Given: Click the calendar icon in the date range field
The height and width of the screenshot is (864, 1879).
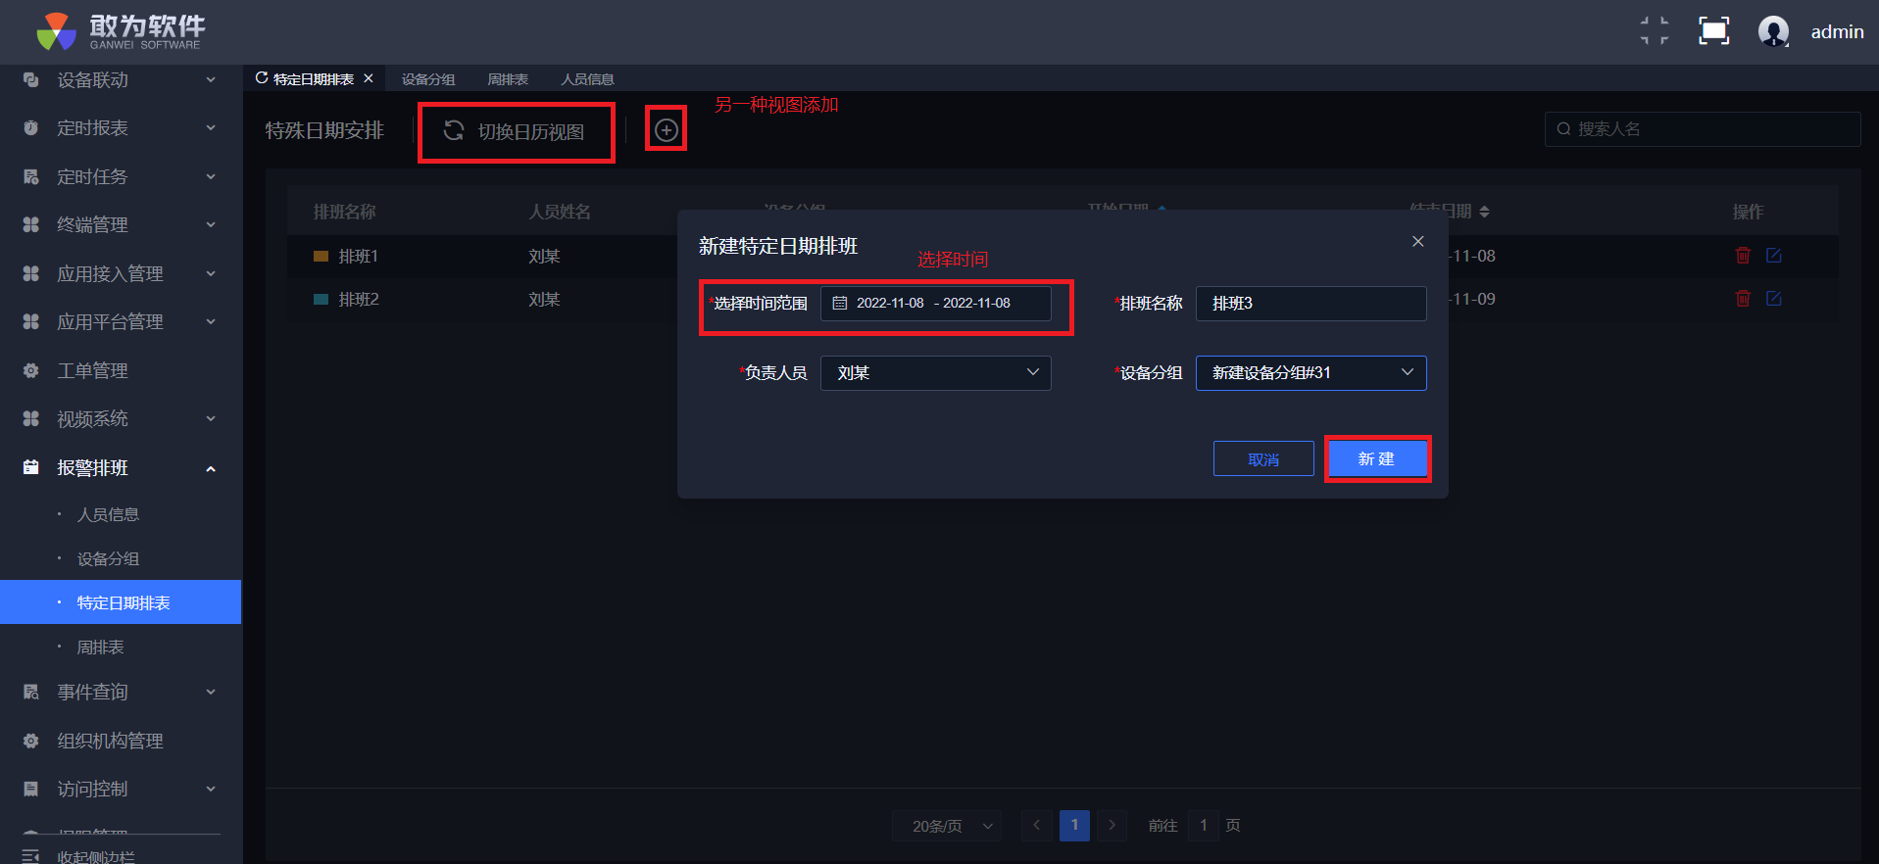Looking at the screenshot, I should click(840, 304).
